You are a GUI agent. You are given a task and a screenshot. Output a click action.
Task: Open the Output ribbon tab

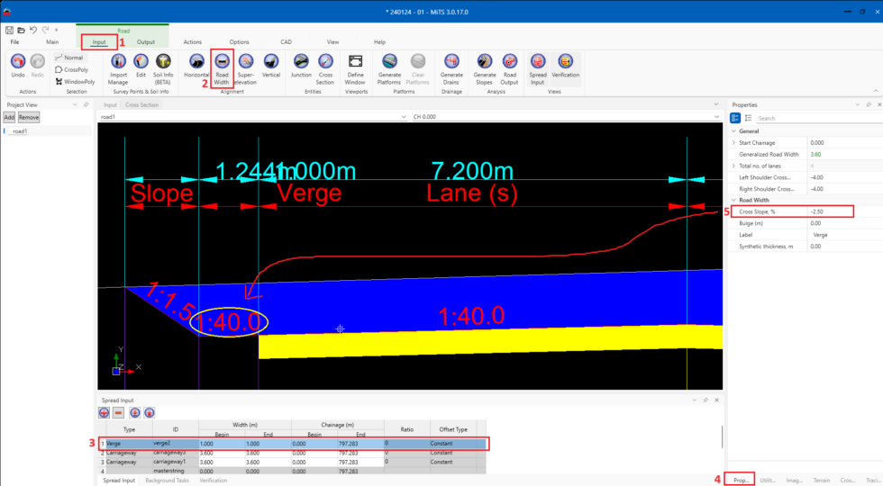[146, 42]
